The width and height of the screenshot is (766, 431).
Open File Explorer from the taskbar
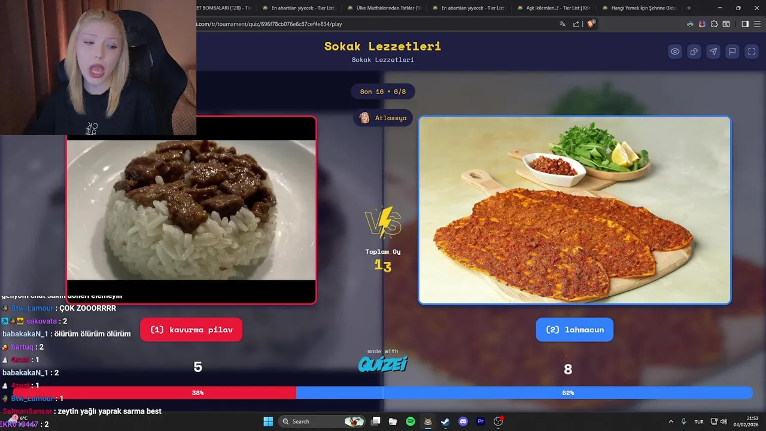point(393,421)
